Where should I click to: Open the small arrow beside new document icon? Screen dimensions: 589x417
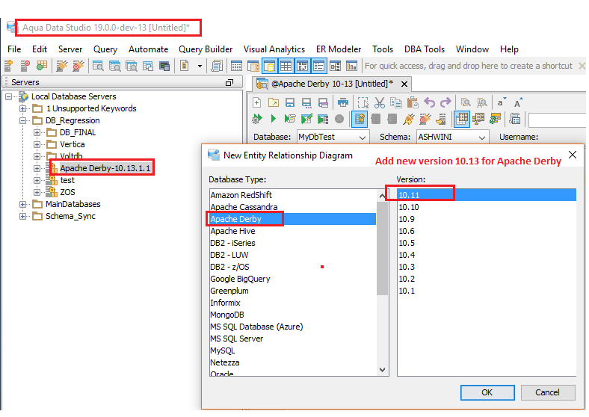pos(200,66)
